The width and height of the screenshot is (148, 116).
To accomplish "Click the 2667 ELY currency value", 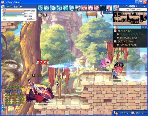I will point(31,19).
